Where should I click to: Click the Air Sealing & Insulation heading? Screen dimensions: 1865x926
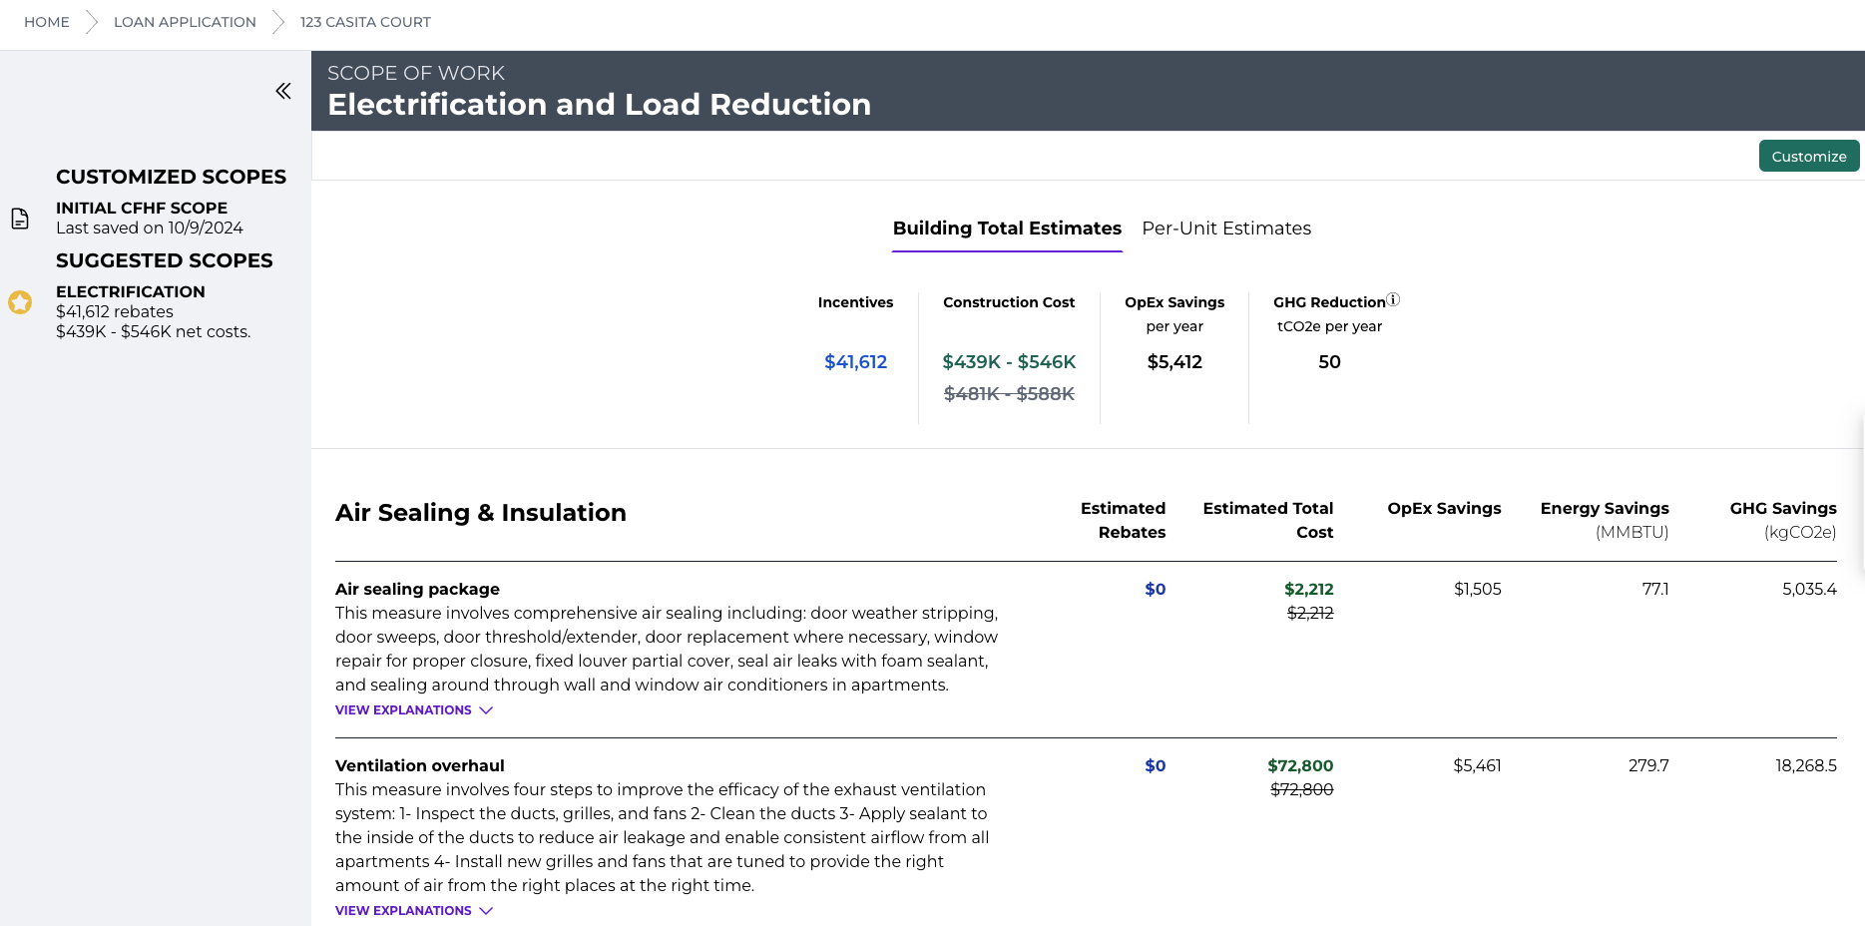point(481,513)
